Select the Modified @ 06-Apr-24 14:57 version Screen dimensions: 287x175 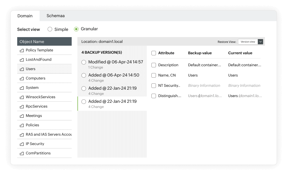tap(83, 62)
